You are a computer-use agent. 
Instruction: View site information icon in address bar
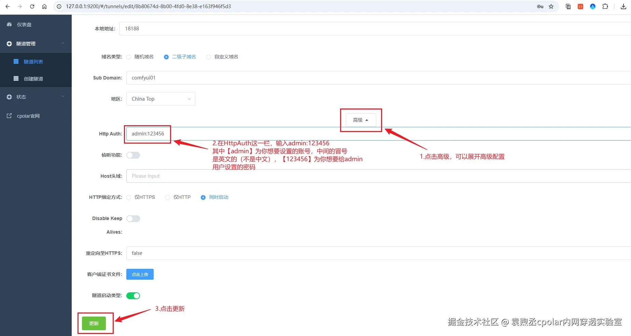(x=59, y=6)
